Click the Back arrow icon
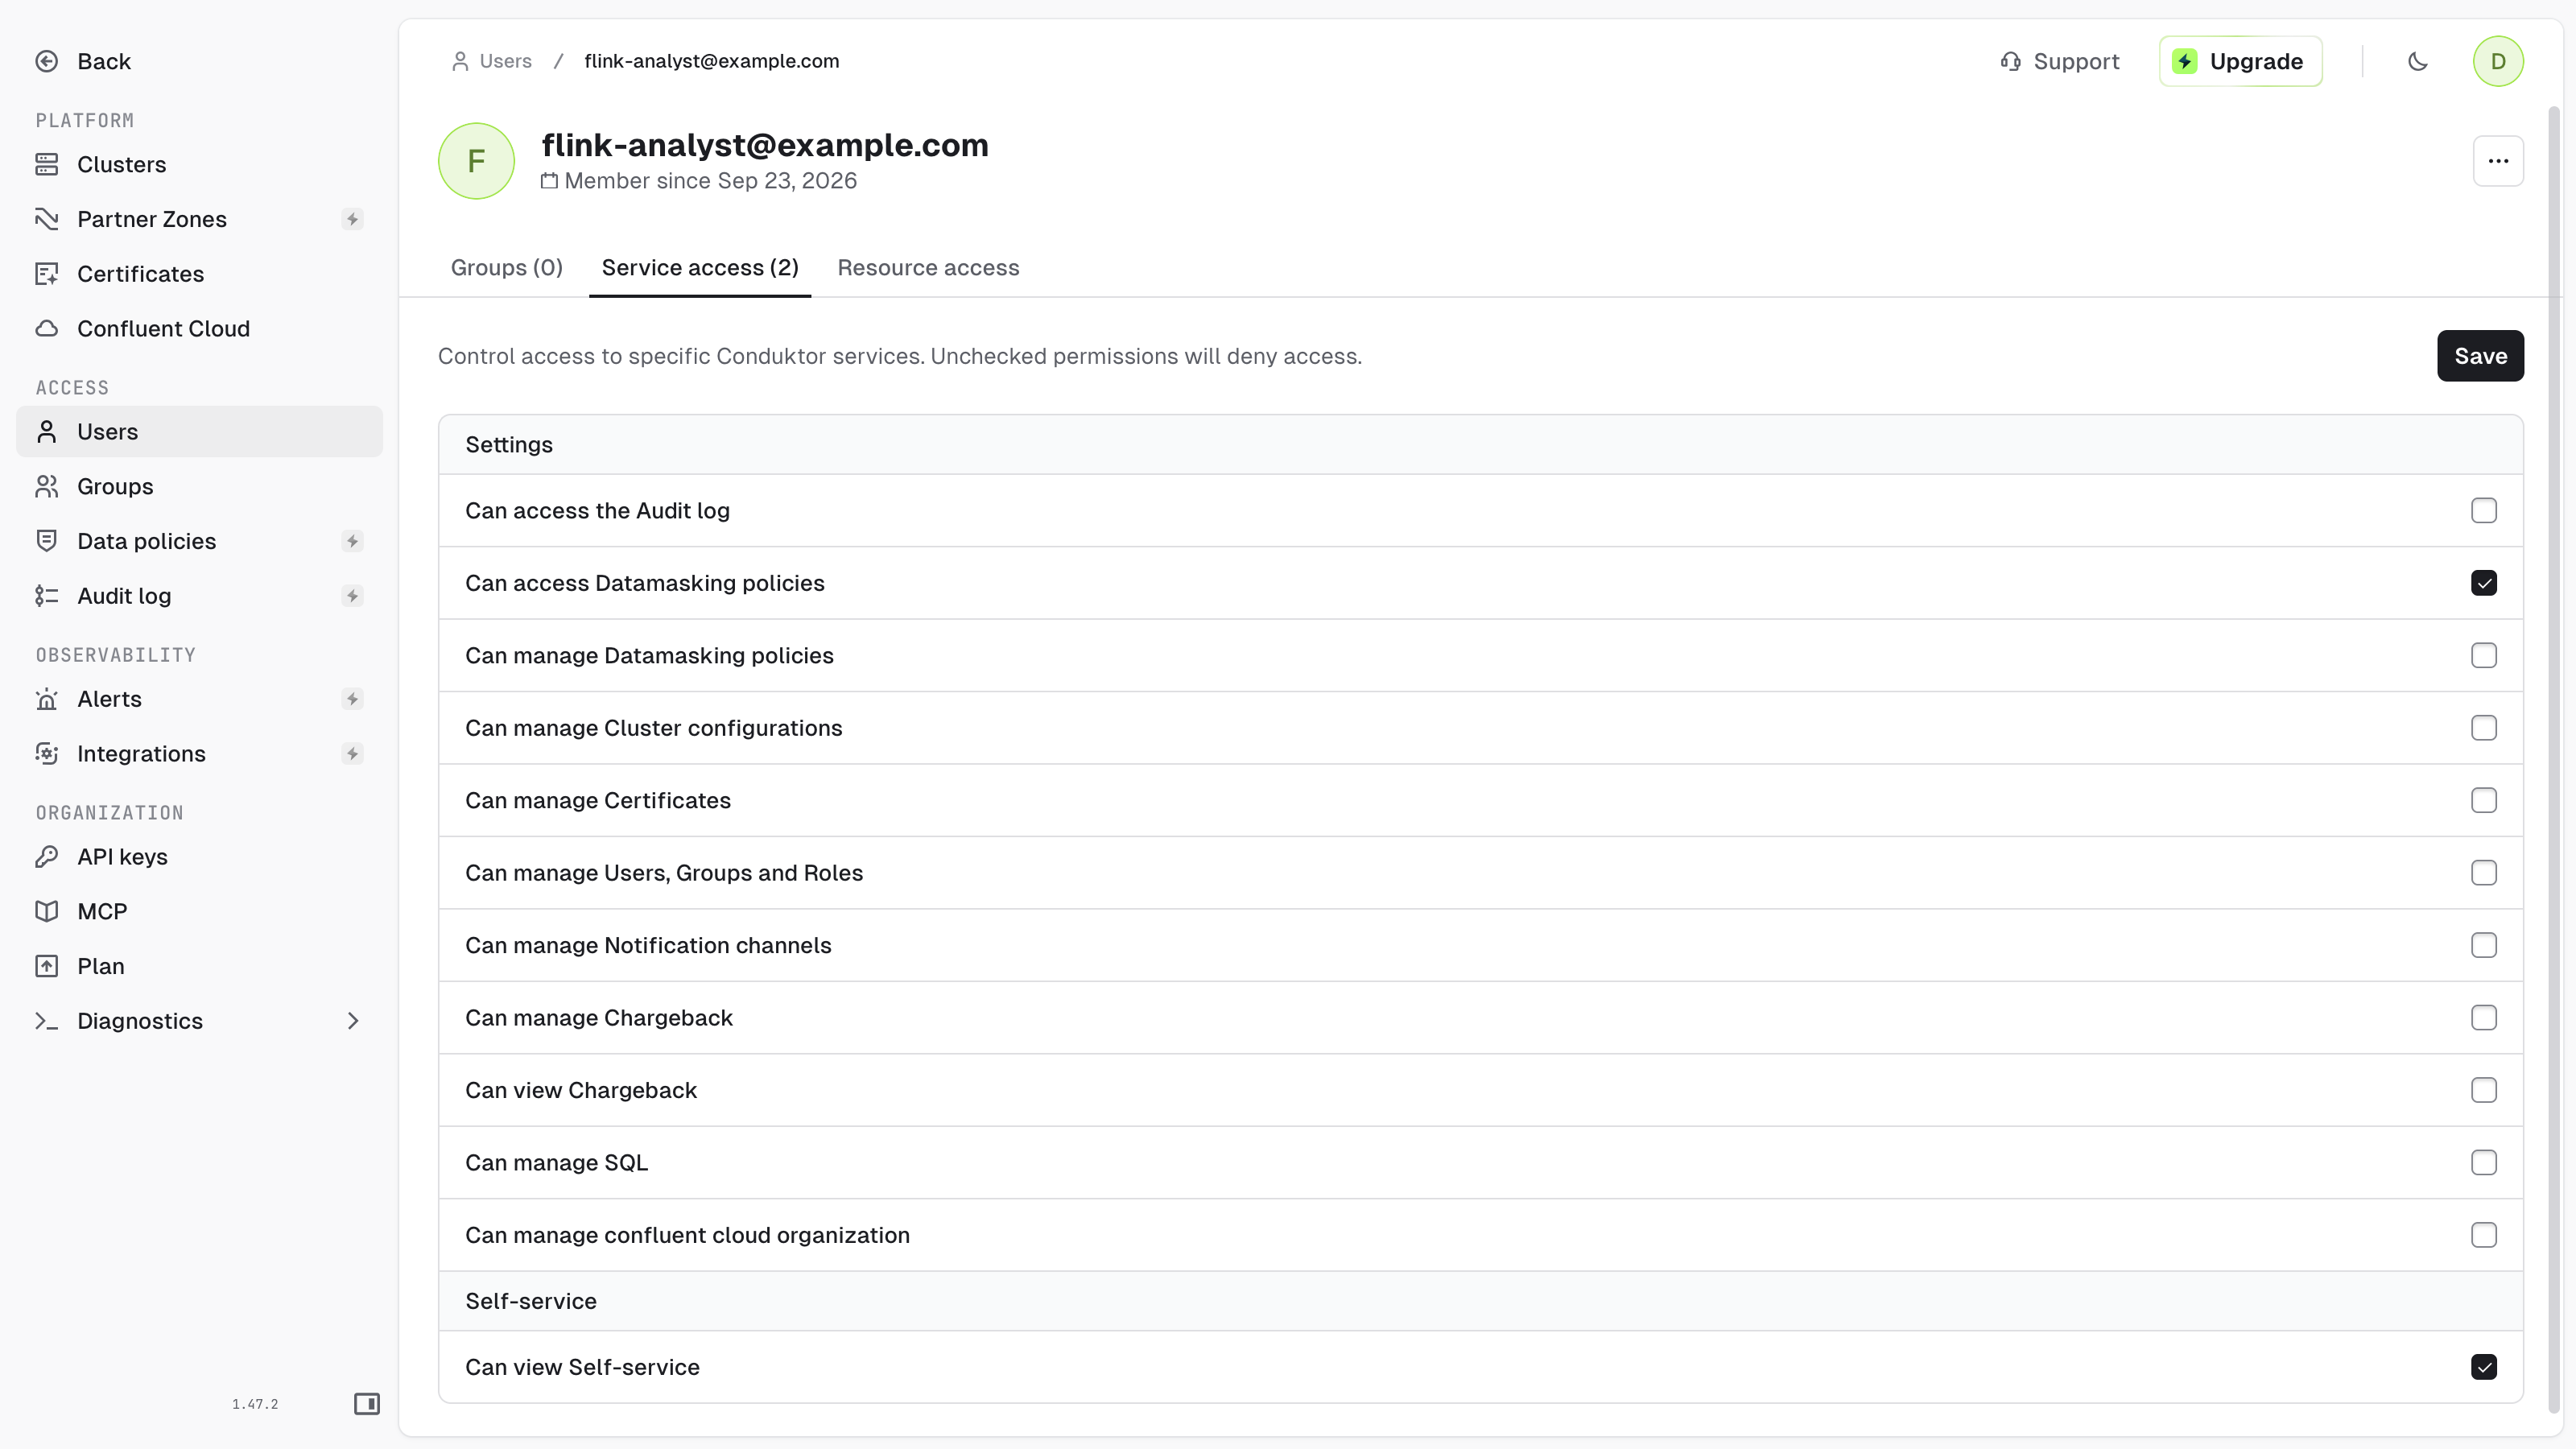 click(x=47, y=62)
